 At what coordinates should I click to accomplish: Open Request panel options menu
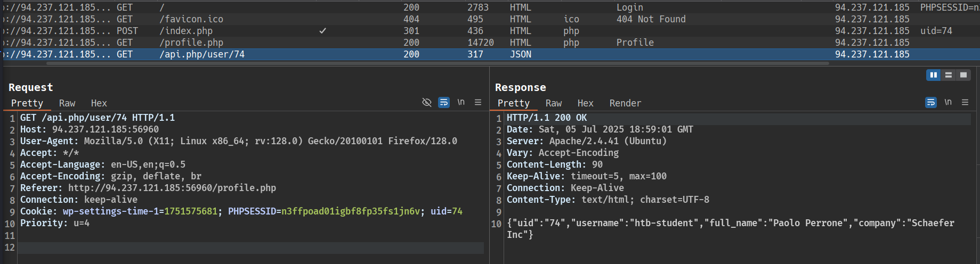(x=478, y=102)
